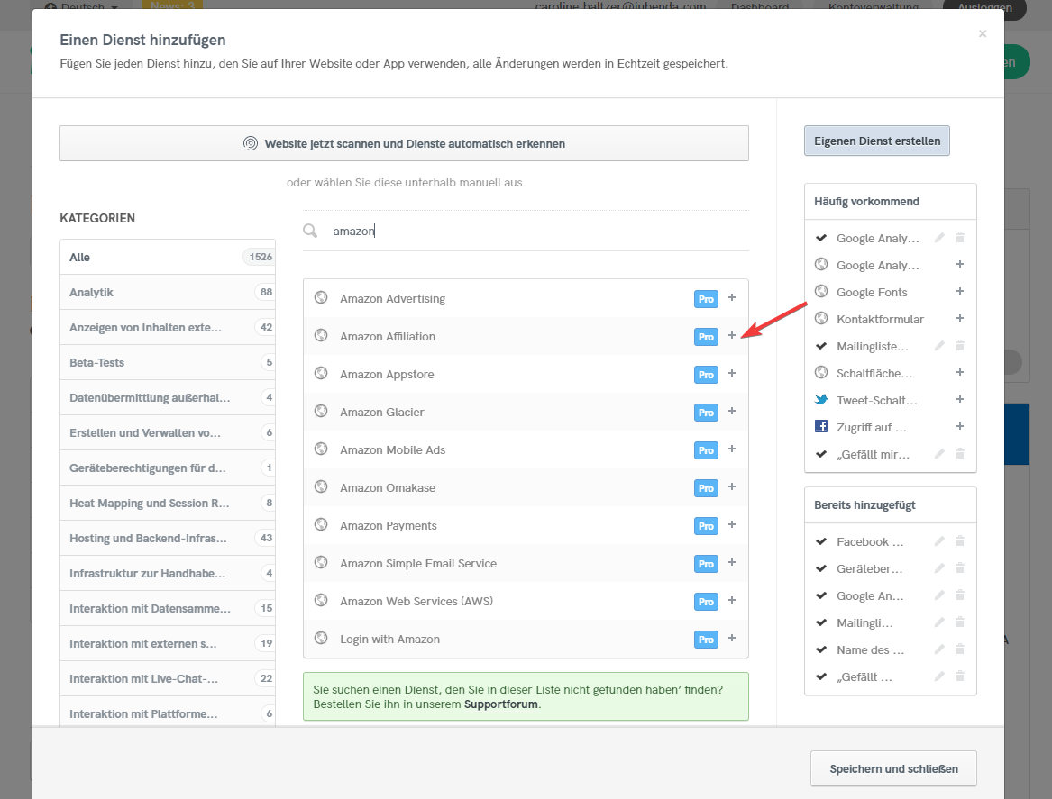This screenshot has height=799, width=1052.
Task: Click the search field containing amazon
Action: [x=532, y=232]
